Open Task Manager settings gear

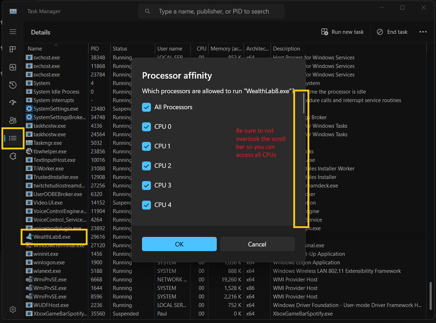[13, 309]
